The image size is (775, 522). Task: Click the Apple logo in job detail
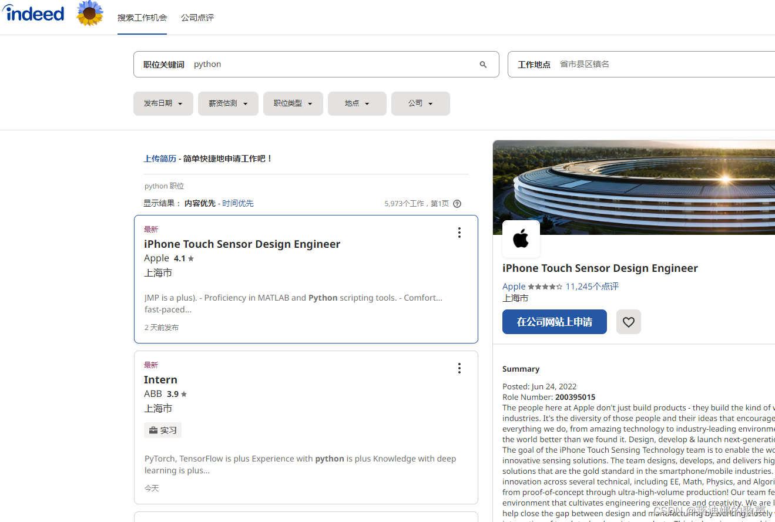coord(521,239)
